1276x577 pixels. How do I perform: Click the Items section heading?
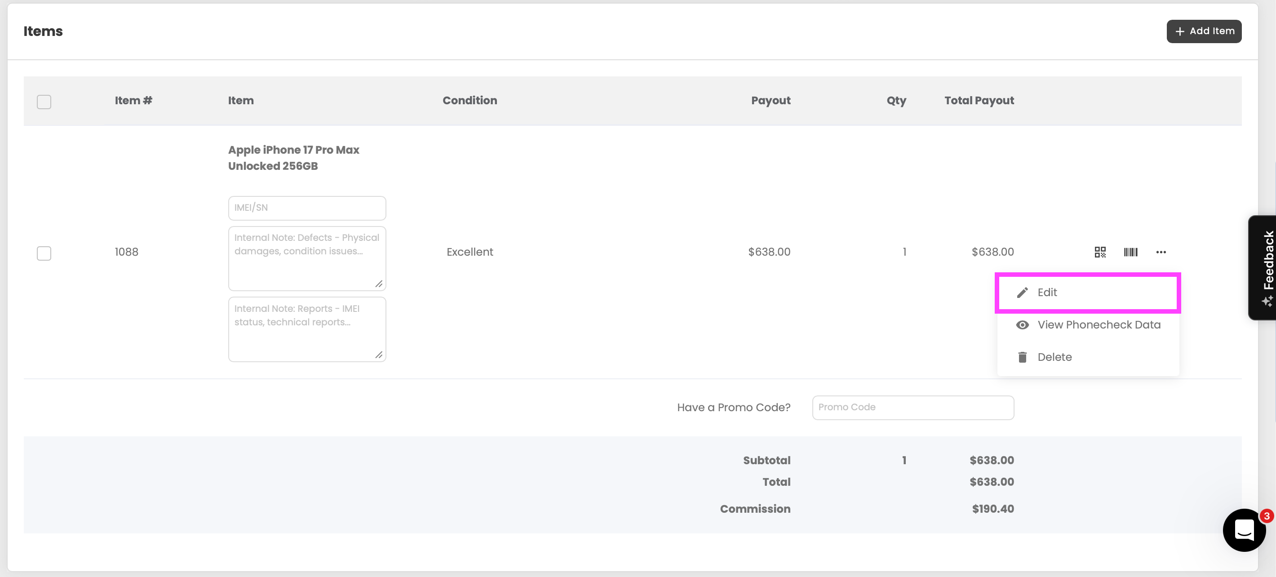(43, 31)
